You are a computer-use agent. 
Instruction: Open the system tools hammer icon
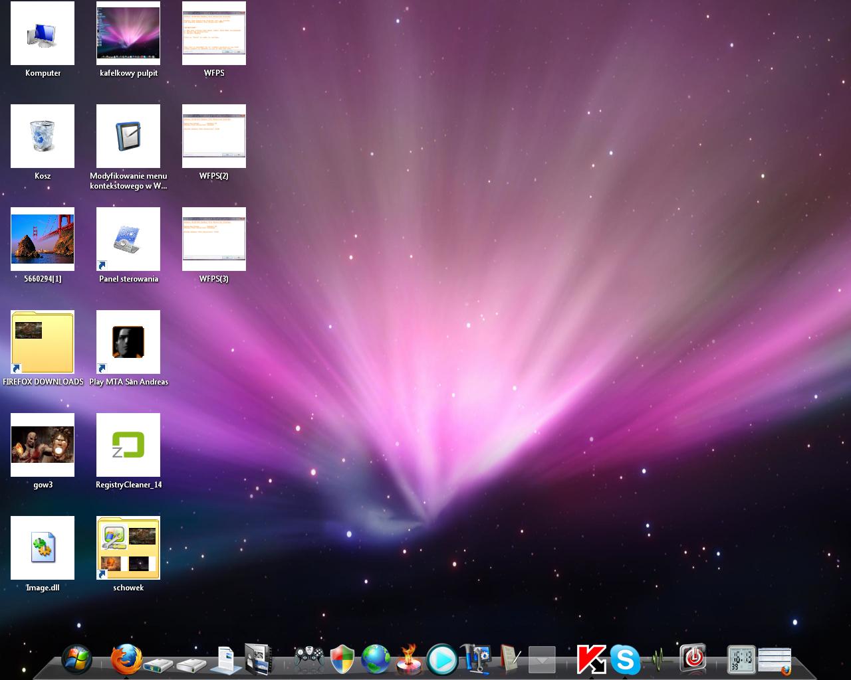(475, 659)
